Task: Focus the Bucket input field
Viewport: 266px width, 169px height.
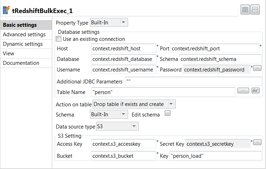Action: click(123, 155)
